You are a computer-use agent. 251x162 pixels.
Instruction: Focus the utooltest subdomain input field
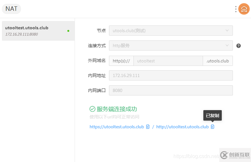[168, 61]
